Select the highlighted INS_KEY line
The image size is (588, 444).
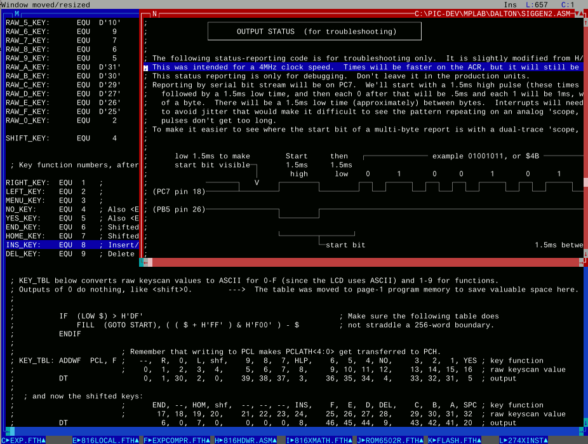(x=70, y=245)
